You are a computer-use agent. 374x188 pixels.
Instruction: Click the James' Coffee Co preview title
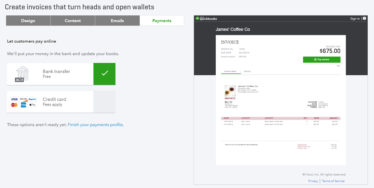233,29
